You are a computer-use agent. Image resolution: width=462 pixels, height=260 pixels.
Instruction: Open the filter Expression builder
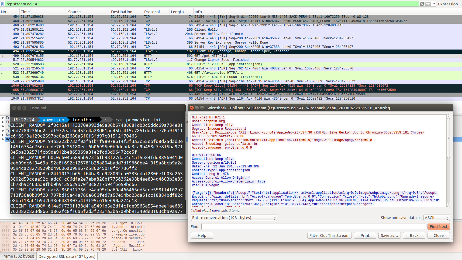tap(449, 4)
